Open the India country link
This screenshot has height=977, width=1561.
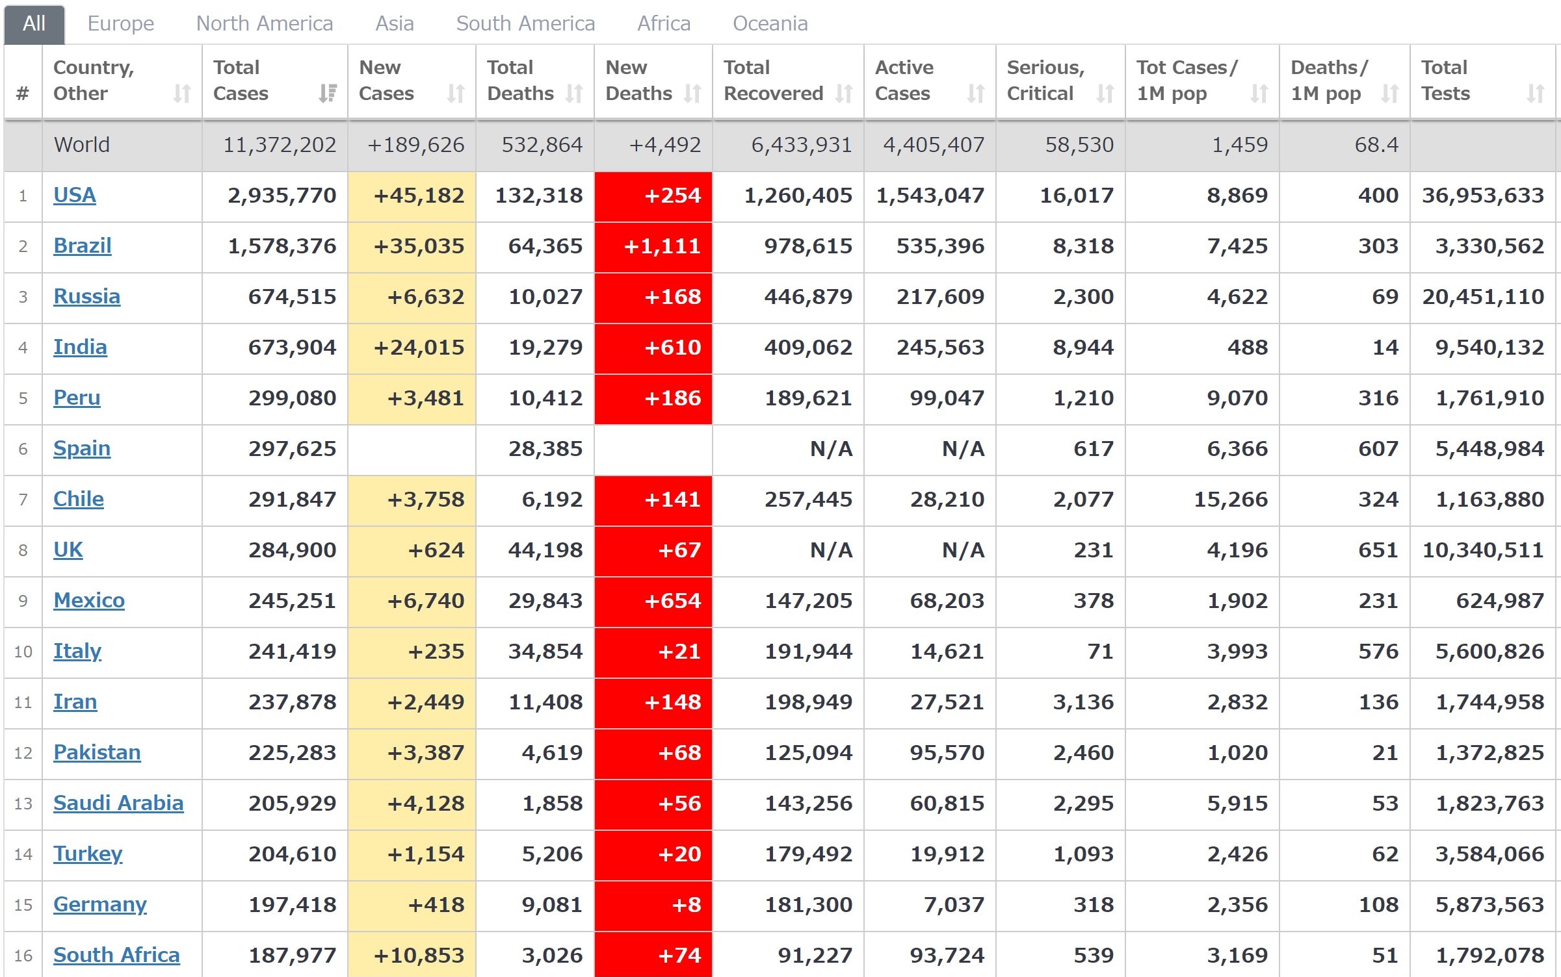(x=80, y=347)
